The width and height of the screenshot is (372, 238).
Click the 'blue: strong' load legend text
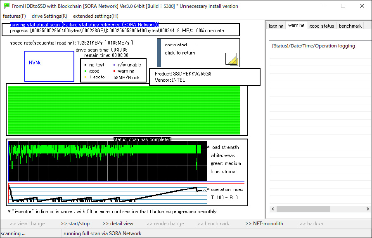click(223, 172)
